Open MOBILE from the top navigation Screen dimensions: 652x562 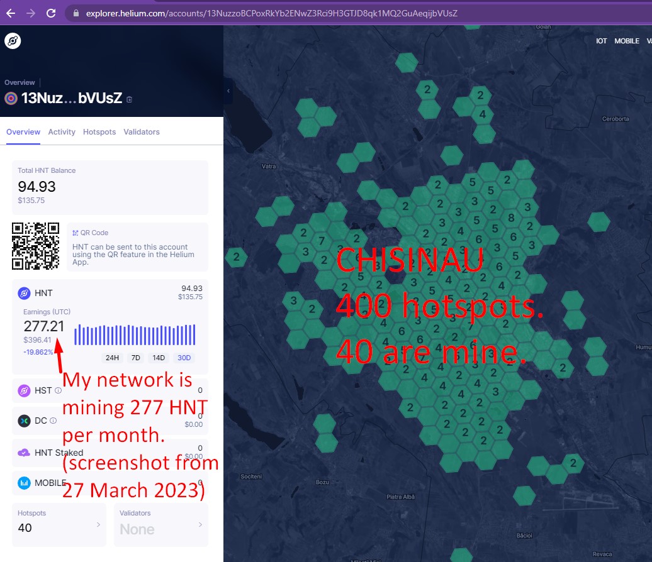click(627, 41)
